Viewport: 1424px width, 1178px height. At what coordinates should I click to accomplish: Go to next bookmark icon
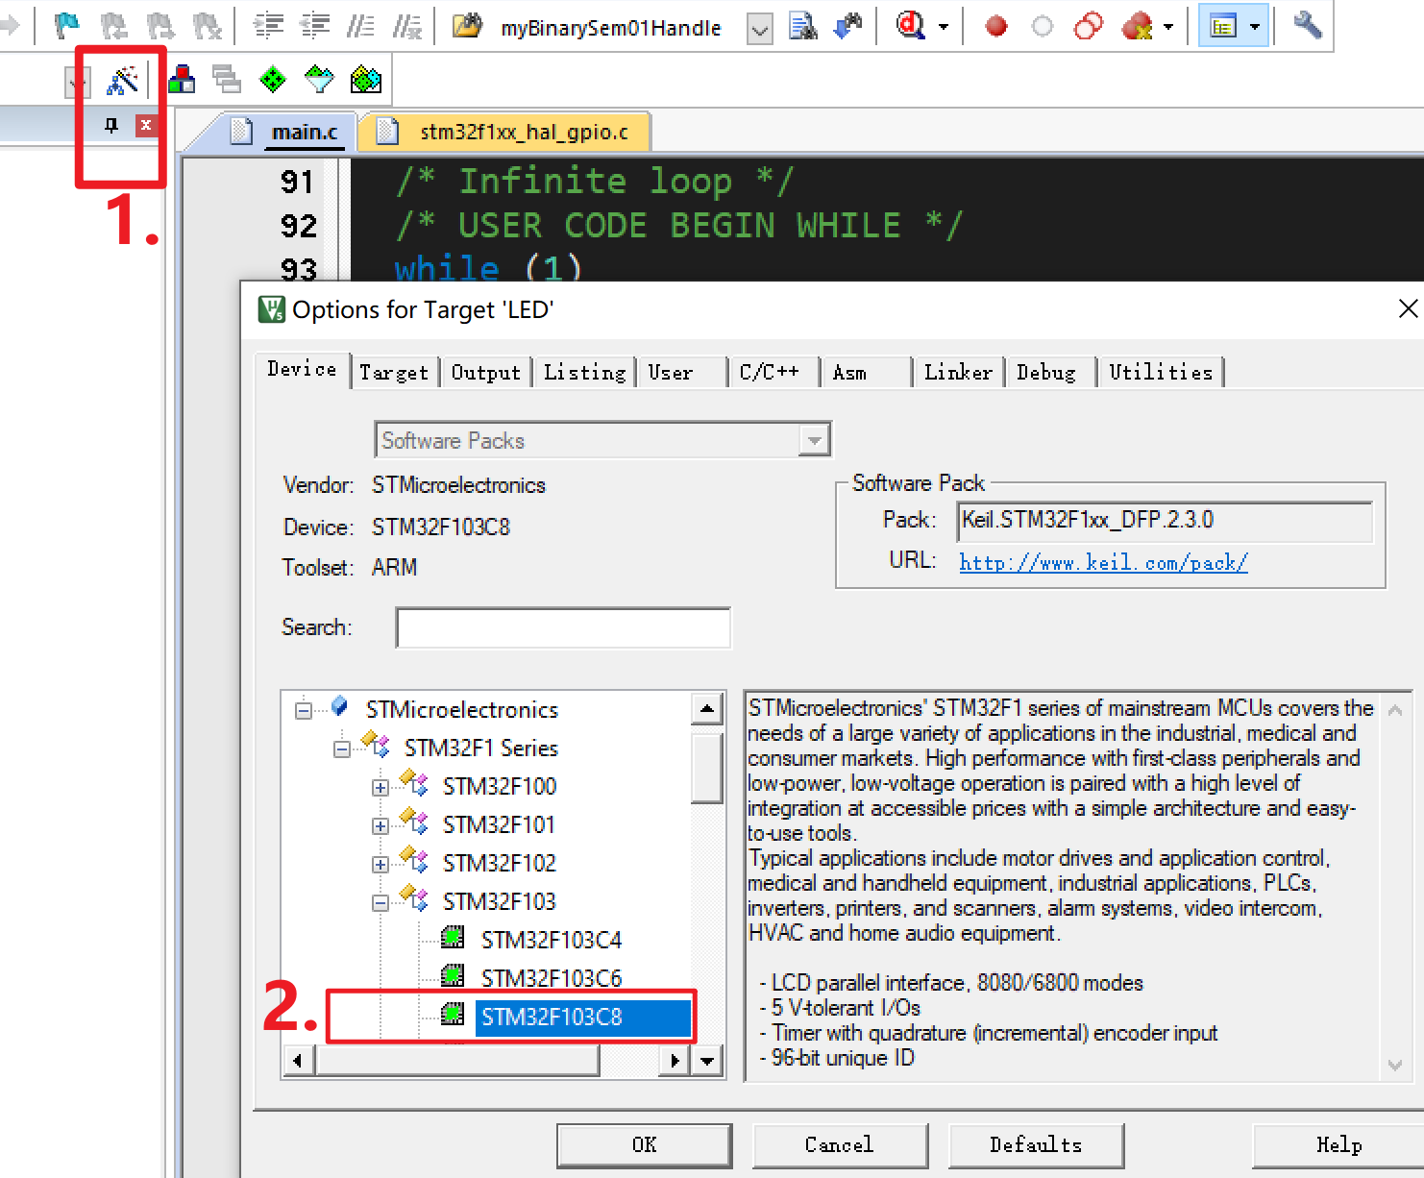pos(160,25)
